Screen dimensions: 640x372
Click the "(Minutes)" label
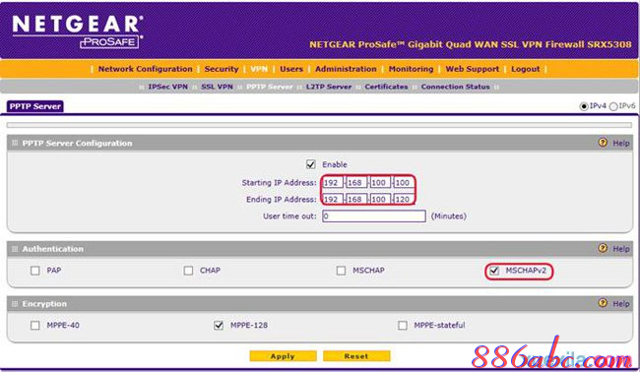point(449,217)
